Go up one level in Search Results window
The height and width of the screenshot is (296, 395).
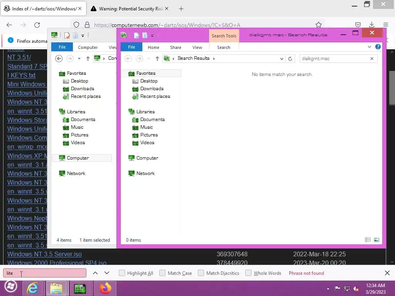click(157, 59)
